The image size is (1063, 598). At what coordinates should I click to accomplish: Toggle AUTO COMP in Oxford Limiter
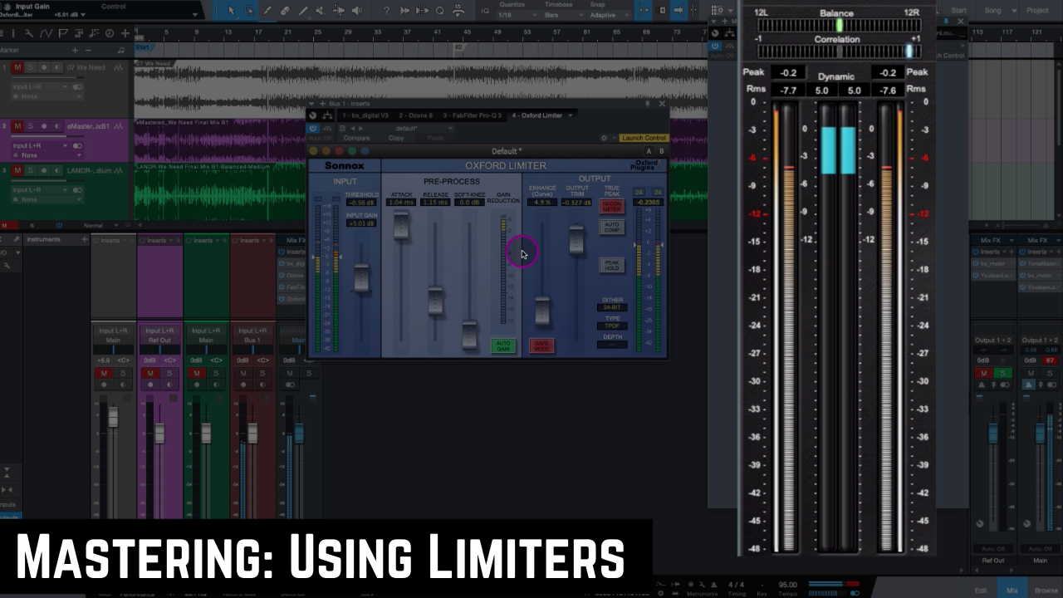(x=612, y=227)
